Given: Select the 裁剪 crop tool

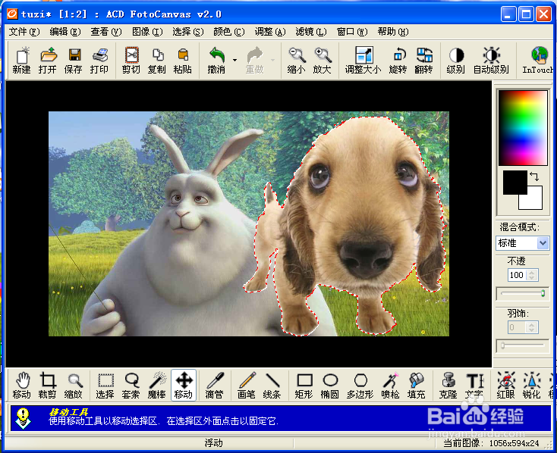Looking at the screenshot, I should (48, 386).
